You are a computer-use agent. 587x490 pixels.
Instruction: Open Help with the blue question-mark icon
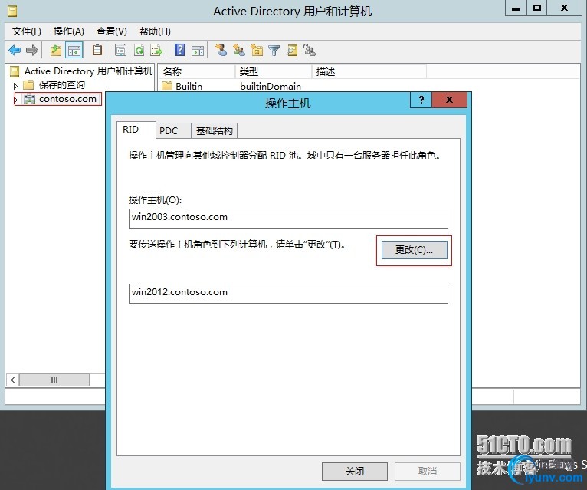click(179, 50)
